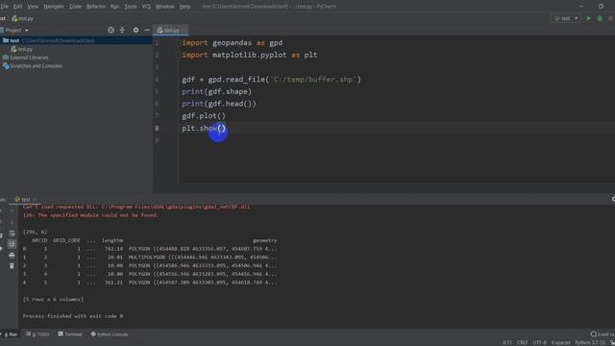This screenshot has width=615, height=346.
Task: Click the print(gdf.shape) line
Action: (216, 92)
